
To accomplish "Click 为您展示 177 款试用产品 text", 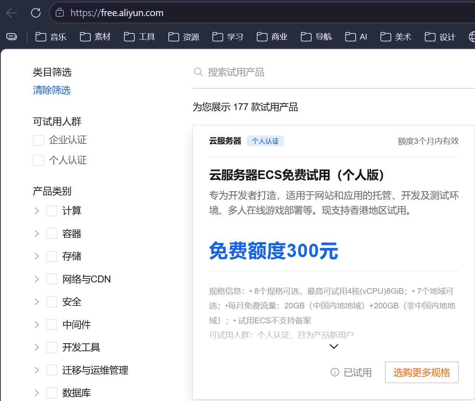I will 245,107.
